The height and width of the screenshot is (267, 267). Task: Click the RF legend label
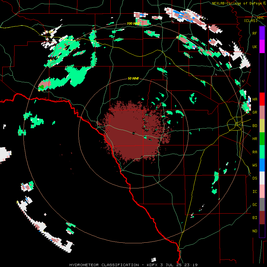[x=255, y=33]
